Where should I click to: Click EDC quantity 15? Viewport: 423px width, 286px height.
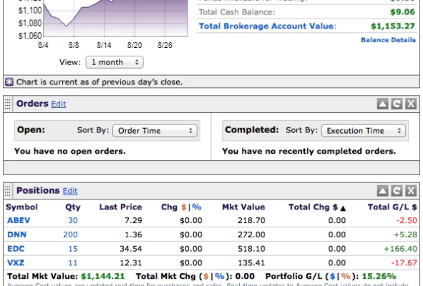coord(73,249)
